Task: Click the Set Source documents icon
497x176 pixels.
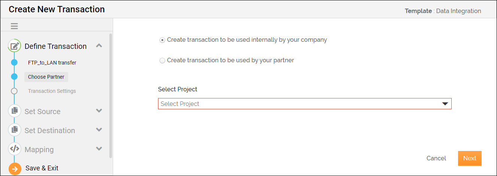Action: pyautogui.click(x=15, y=111)
